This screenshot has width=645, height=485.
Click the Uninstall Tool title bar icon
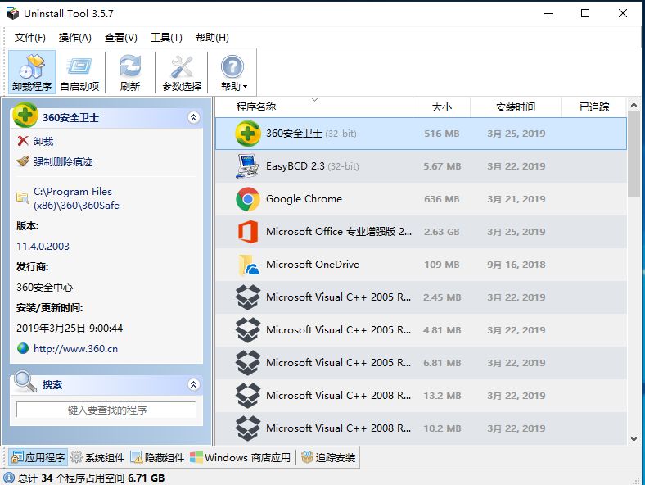click(x=12, y=13)
